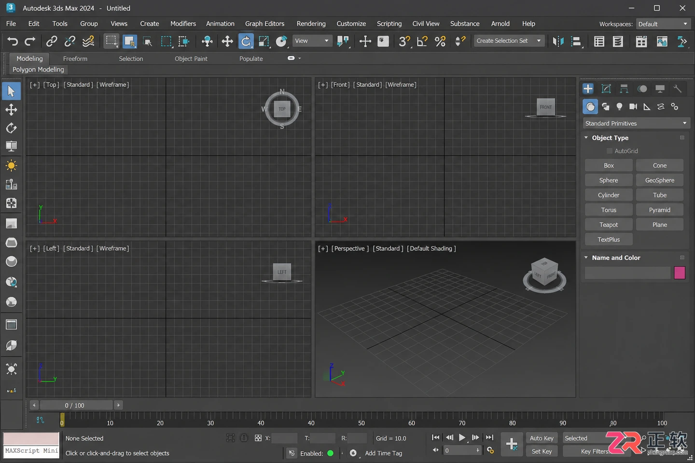
Task: Open the Top viewport [+] general menu
Action: click(34, 84)
